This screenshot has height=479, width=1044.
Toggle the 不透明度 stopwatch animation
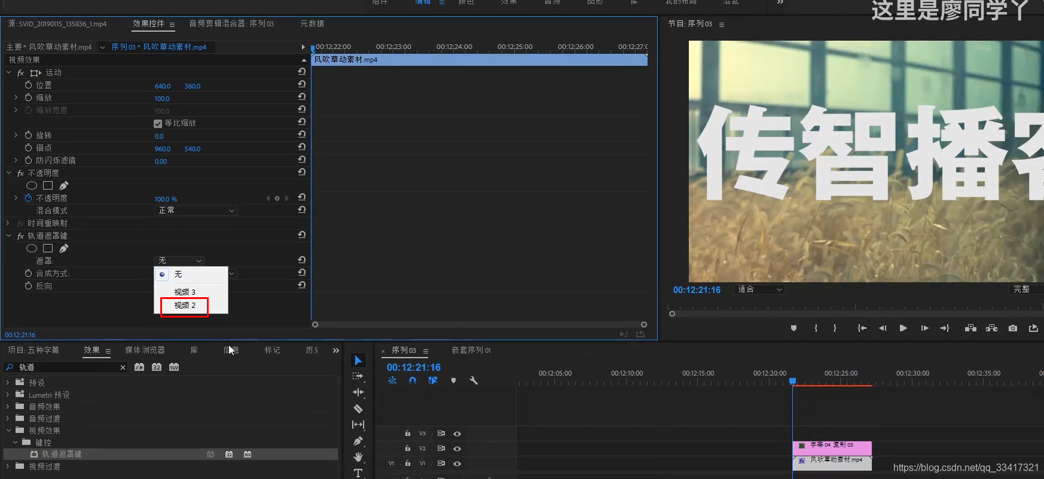coord(28,197)
